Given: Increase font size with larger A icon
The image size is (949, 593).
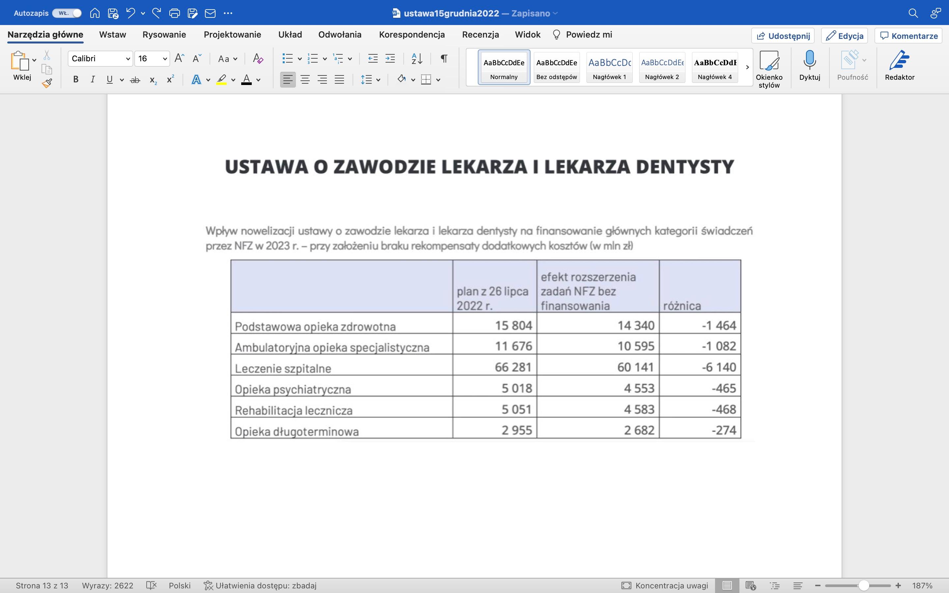Looking at the screenshot, I should pos(179,58).
